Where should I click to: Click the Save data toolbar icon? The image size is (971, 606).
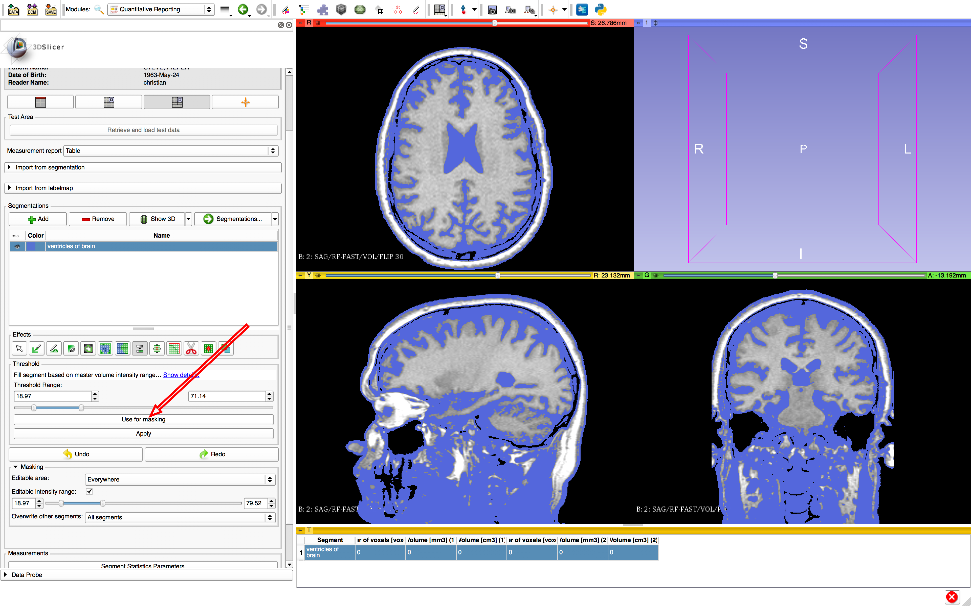(51, 9)
